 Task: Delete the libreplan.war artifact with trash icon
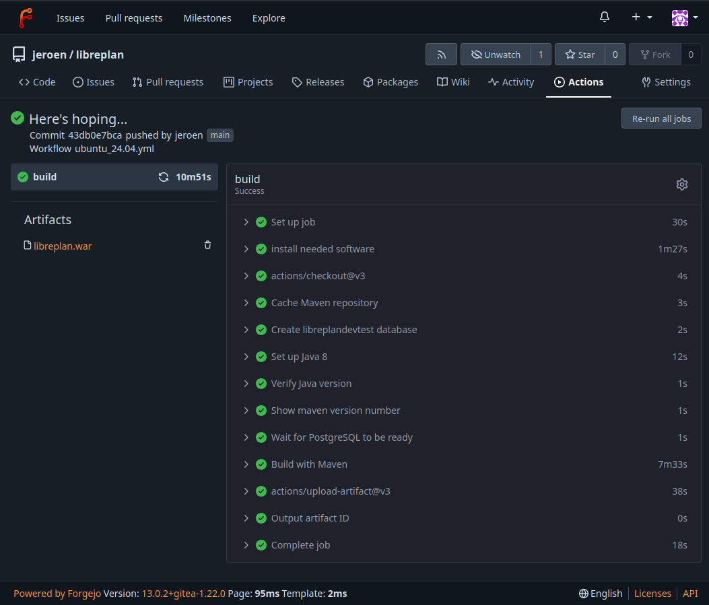coord(207,246)
